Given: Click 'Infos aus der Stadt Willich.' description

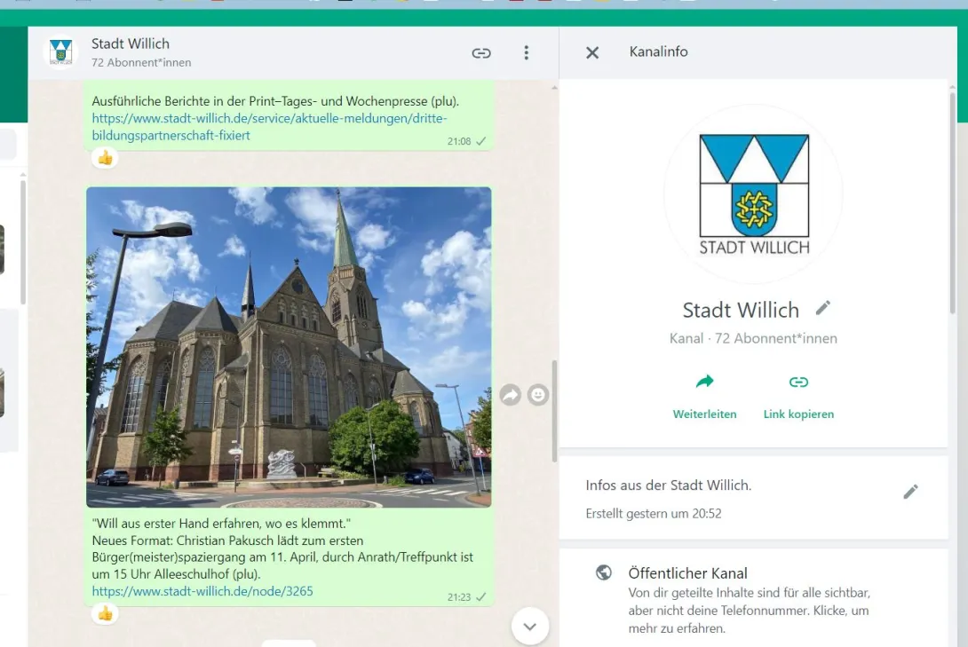Looking at the screenshot, I should coord(669,485).
